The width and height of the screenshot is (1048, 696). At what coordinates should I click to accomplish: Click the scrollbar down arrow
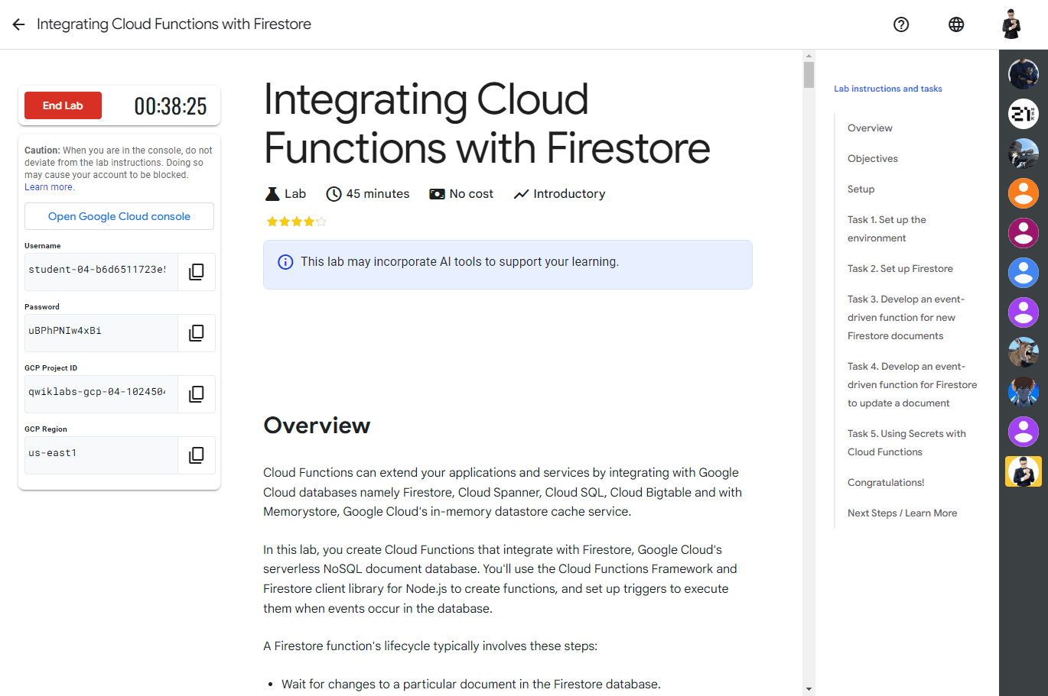pyautogui.click(x=809, y=689)
